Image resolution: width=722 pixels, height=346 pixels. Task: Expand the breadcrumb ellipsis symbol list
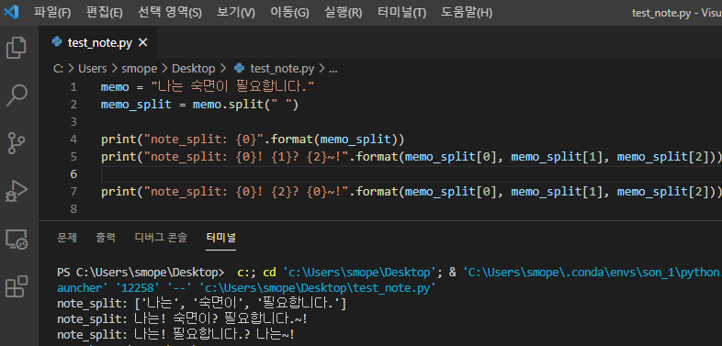coord(333,69)
